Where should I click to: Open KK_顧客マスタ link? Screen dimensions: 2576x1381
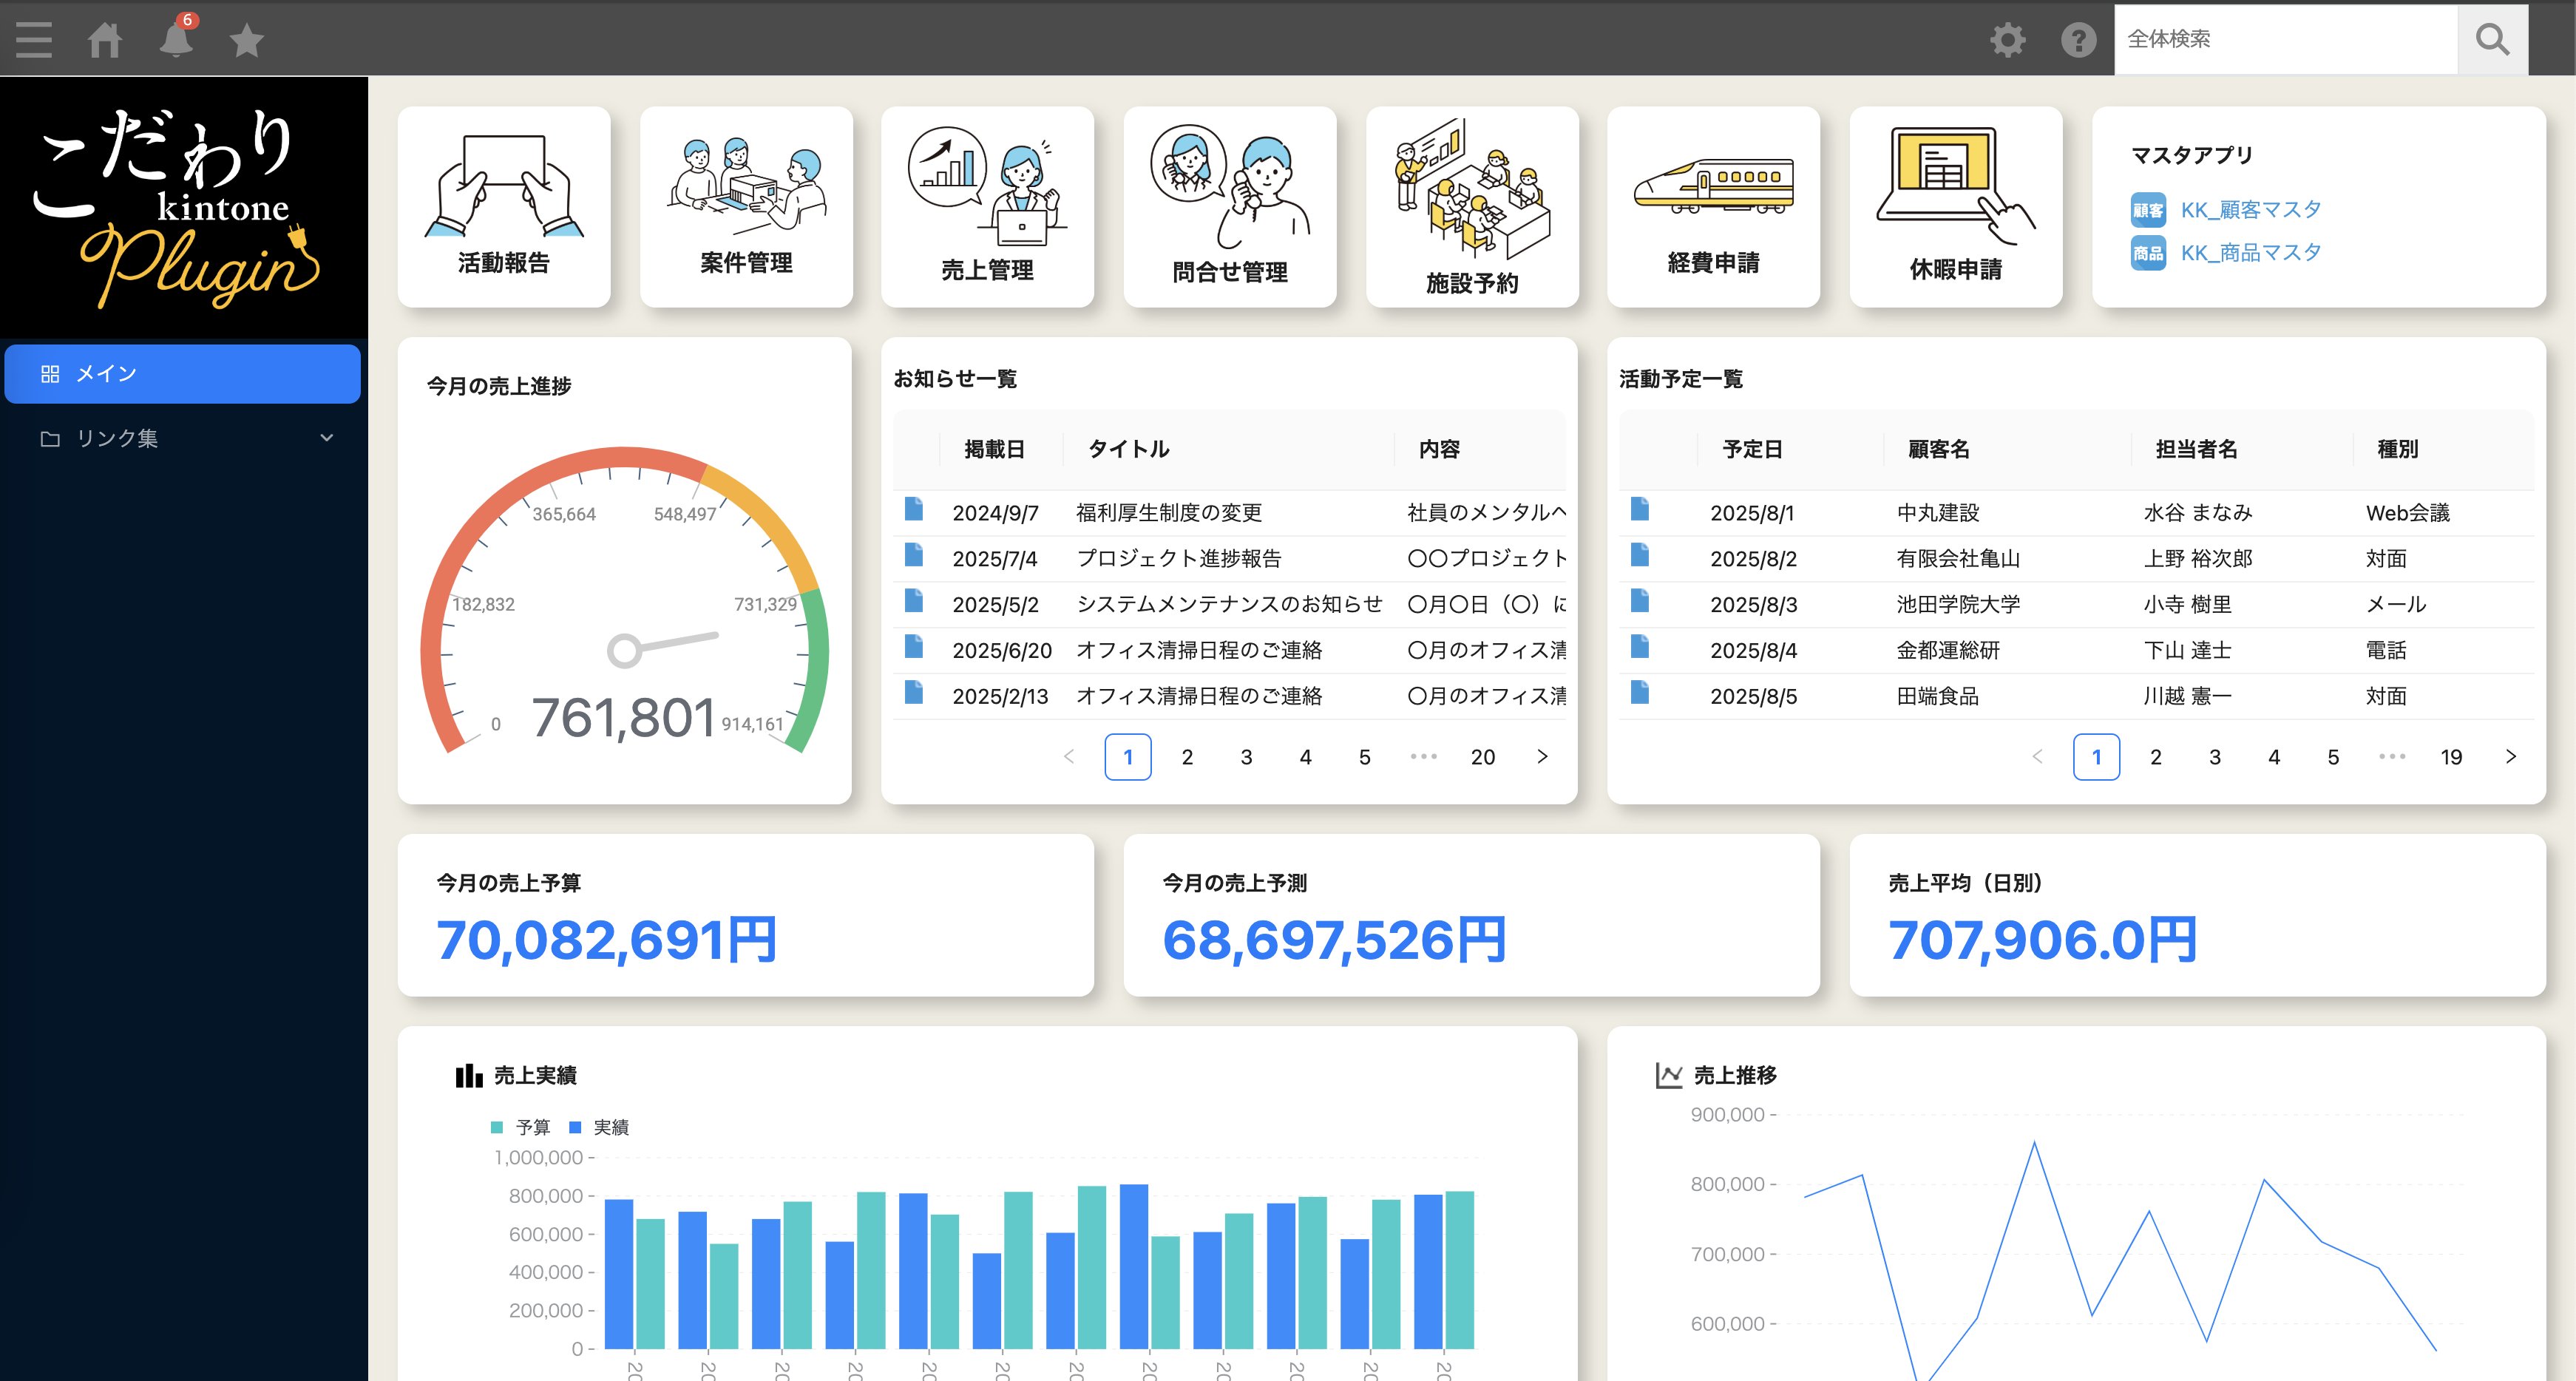pos(2250,210)
